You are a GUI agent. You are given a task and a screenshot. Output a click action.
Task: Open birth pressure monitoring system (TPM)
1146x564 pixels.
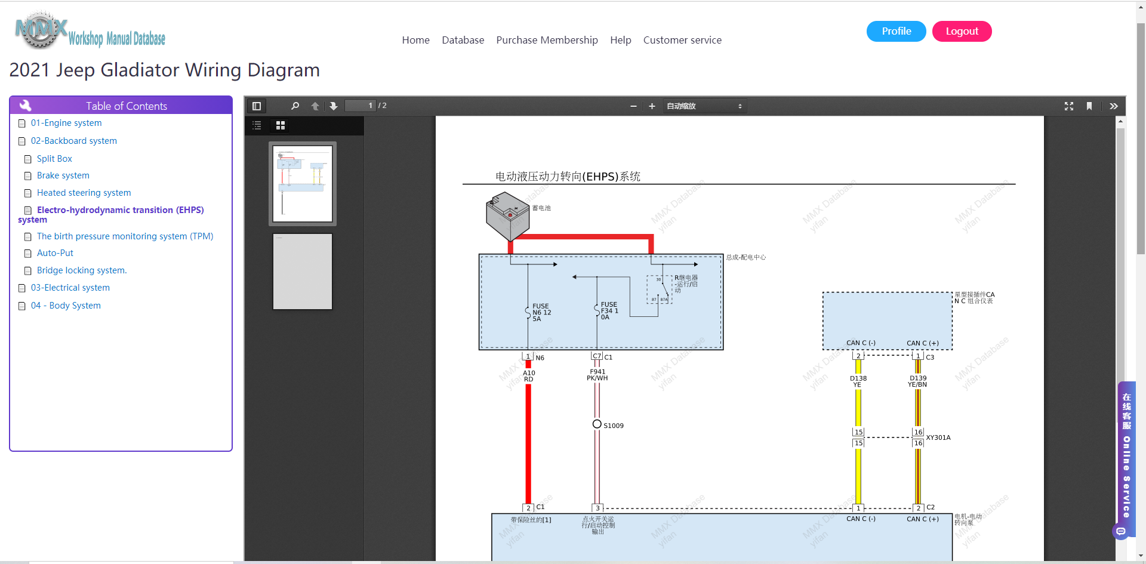point(125,236)
